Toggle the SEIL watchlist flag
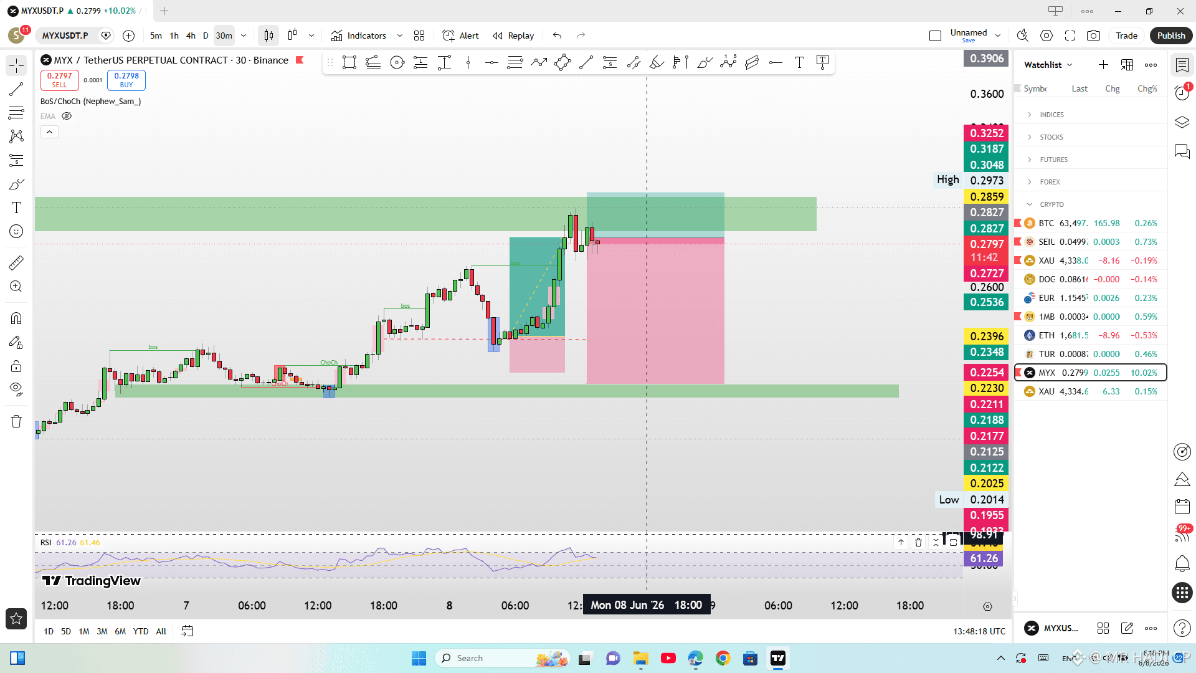Viewport: 1196px width, 673px height. pos(1018,242)
